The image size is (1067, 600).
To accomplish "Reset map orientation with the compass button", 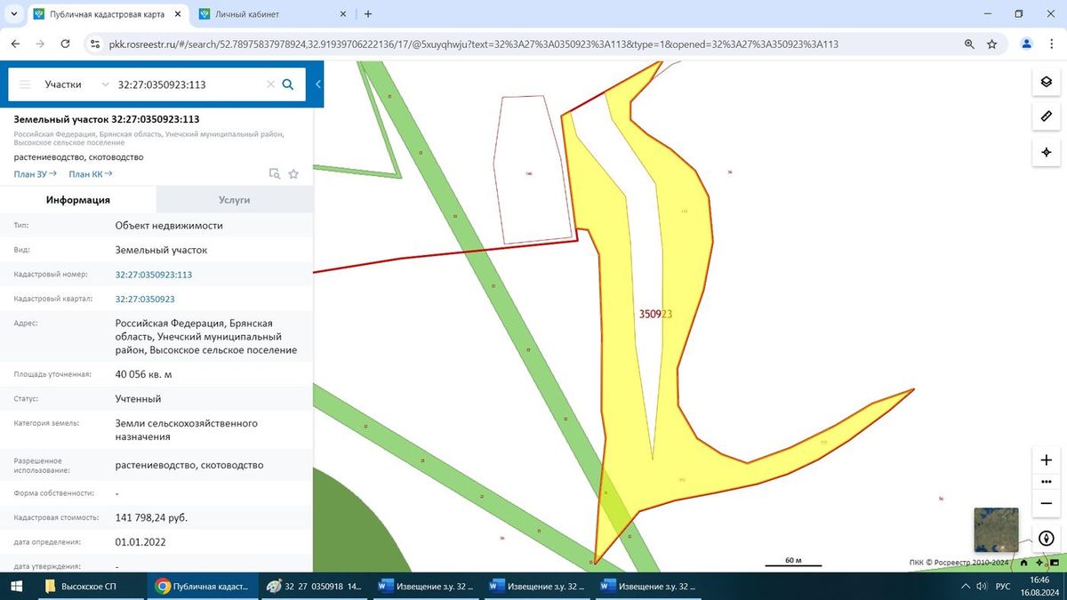I will click(x=1047, y=539).
